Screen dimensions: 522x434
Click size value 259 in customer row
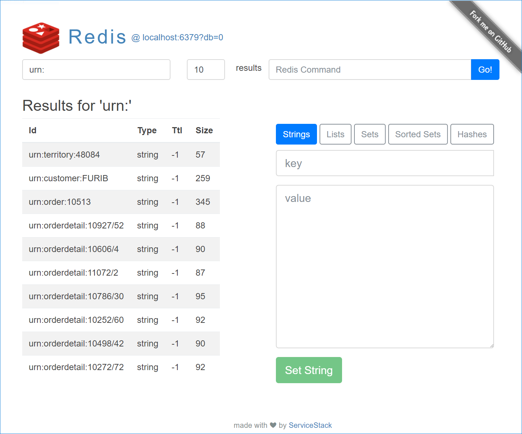coord(203,178)
